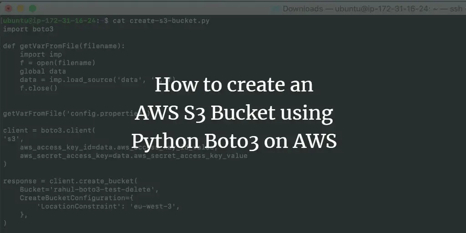Click the 'response = client.create_bucket(' line

point(71,181)
